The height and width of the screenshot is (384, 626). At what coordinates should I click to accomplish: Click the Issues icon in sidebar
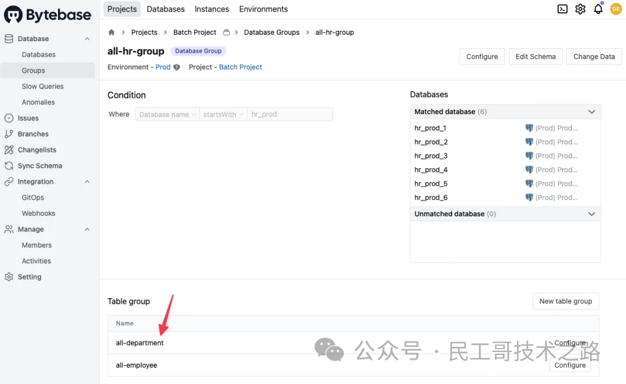coord(9,118)
